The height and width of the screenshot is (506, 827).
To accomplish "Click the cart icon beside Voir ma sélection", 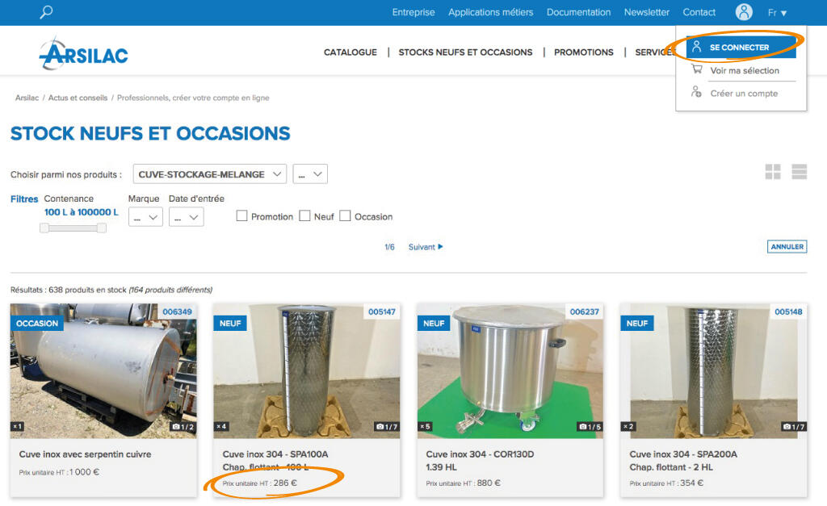I will pos(697,69).
